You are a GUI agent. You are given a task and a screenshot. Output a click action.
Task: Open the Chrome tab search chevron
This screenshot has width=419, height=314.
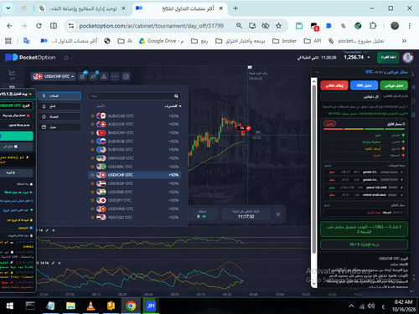pyautogui.click(x=8, y=8)
